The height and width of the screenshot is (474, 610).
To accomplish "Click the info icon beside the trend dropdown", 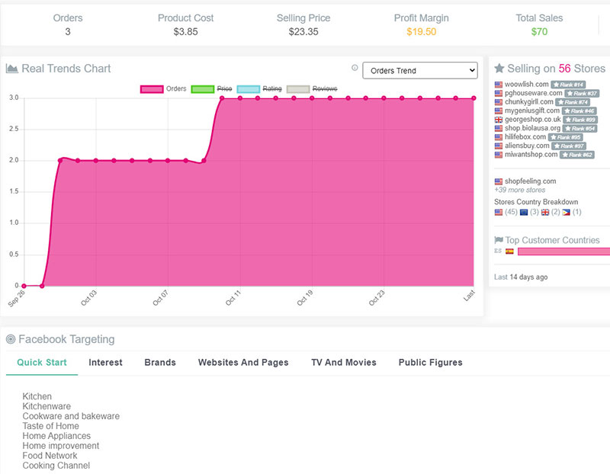I will pyautogui.click(x=355, y=69).
